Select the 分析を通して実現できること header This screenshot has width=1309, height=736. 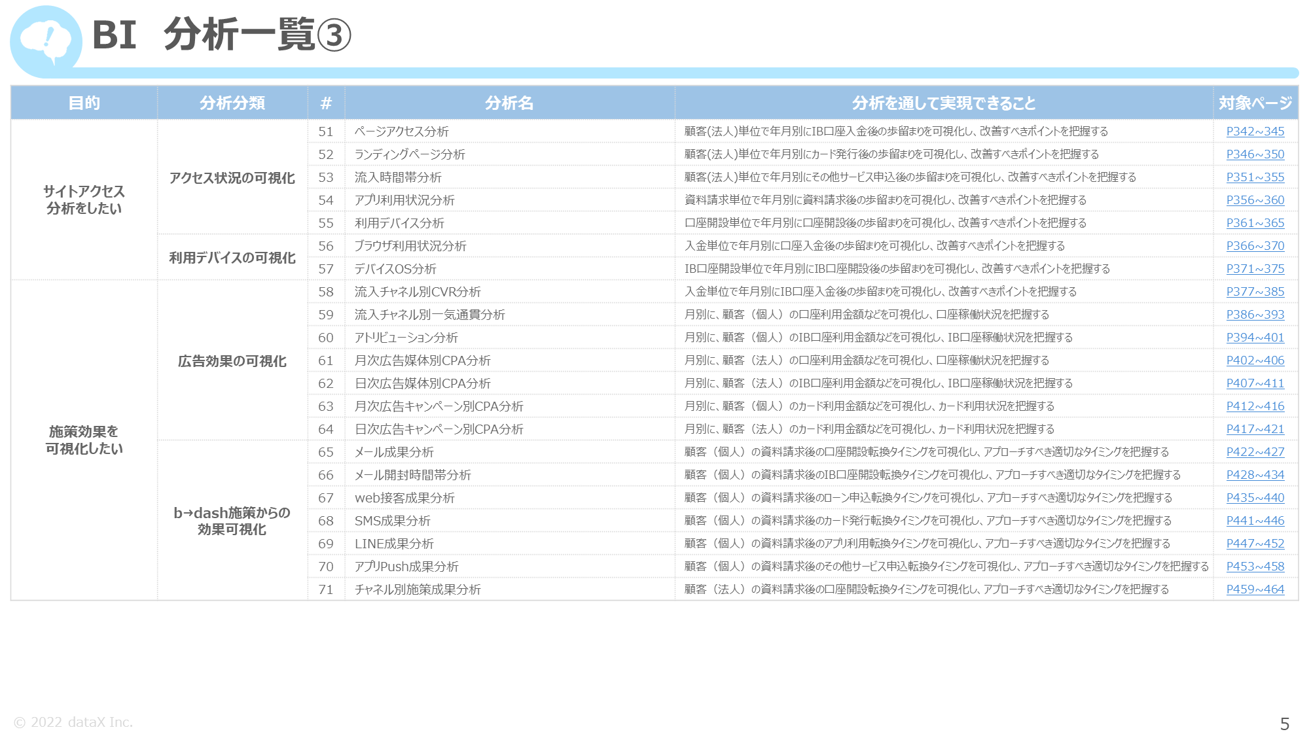coord(944,103)
